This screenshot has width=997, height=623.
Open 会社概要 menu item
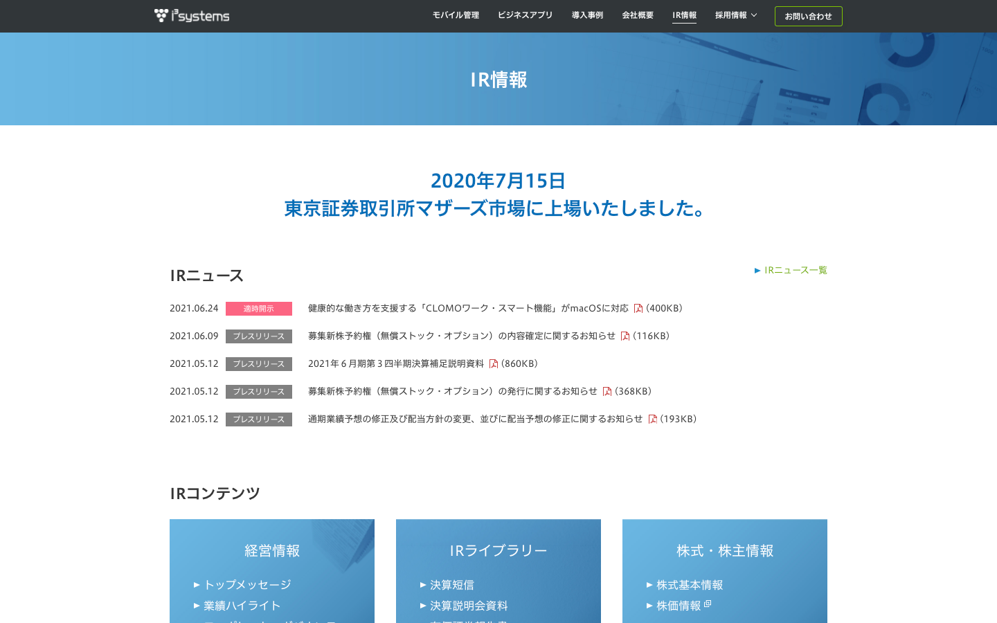[638, 15]
